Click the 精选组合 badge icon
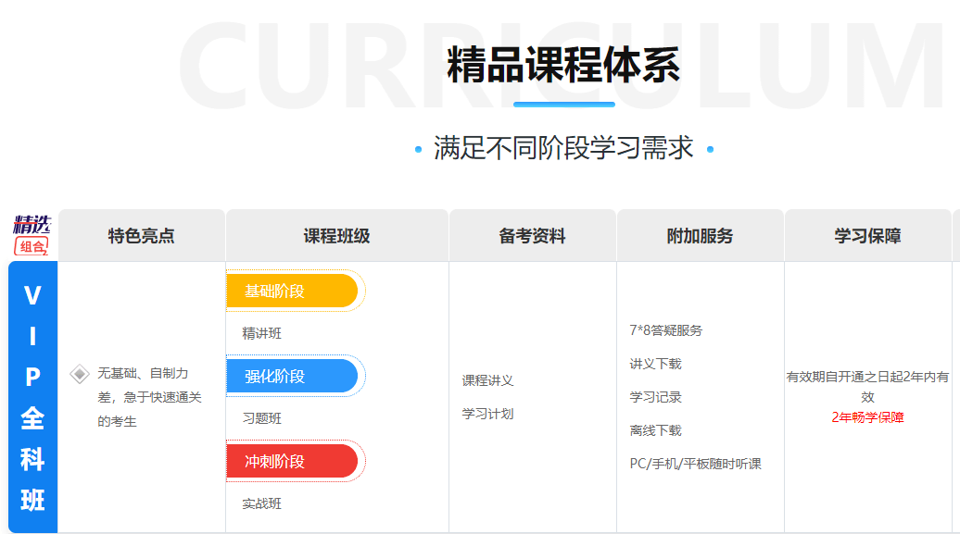This screenshot has height=534, width=960. click(x=32, y=235)
